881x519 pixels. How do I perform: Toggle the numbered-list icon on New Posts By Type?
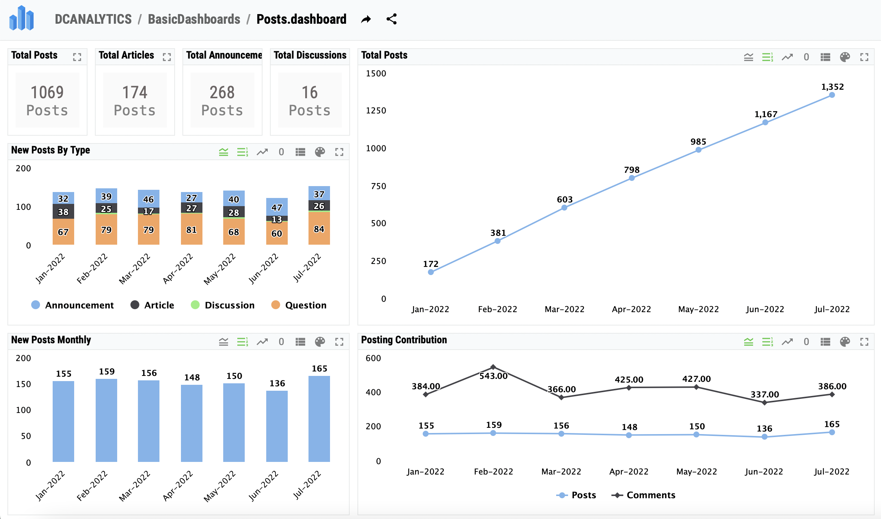(x=243, y=152)
